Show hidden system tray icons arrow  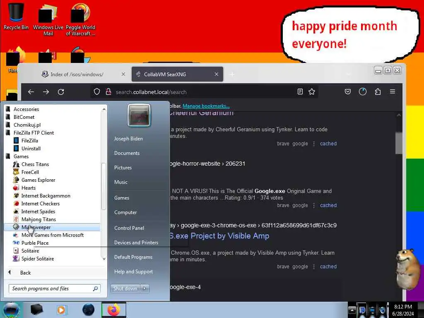pyautogui.click(x=352, y=310)
